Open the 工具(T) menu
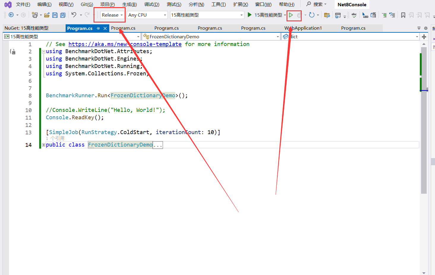This screenshot has width=435, height=275. point(219,4)
